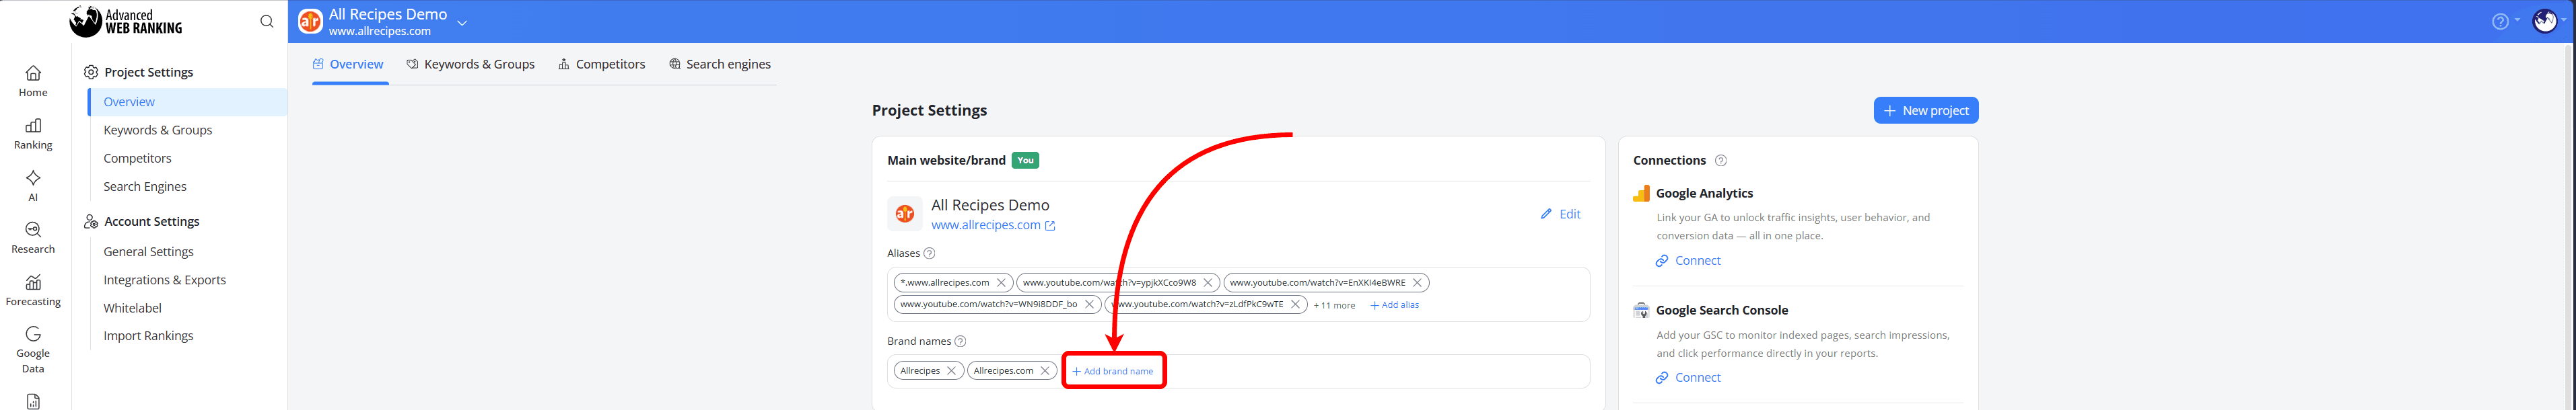Switch to the Competitors tab
Viewport: 2576px width, 410px height.
tap(602, 64)
